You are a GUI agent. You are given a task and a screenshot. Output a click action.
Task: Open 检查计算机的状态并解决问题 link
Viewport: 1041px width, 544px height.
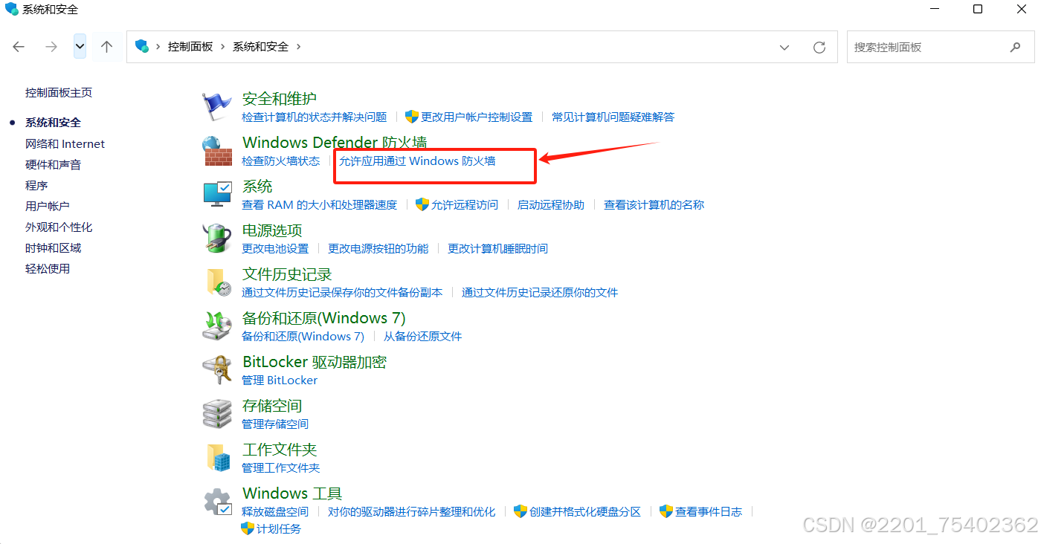point(315,117)
